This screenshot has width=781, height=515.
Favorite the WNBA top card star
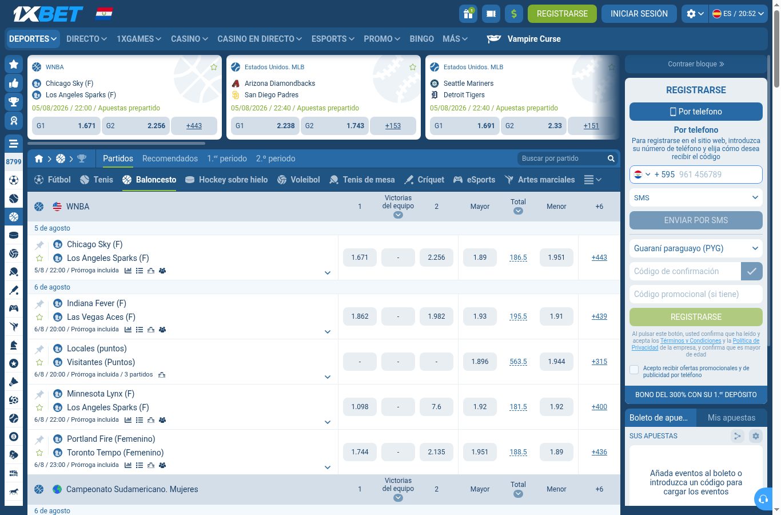pos(214,67)
